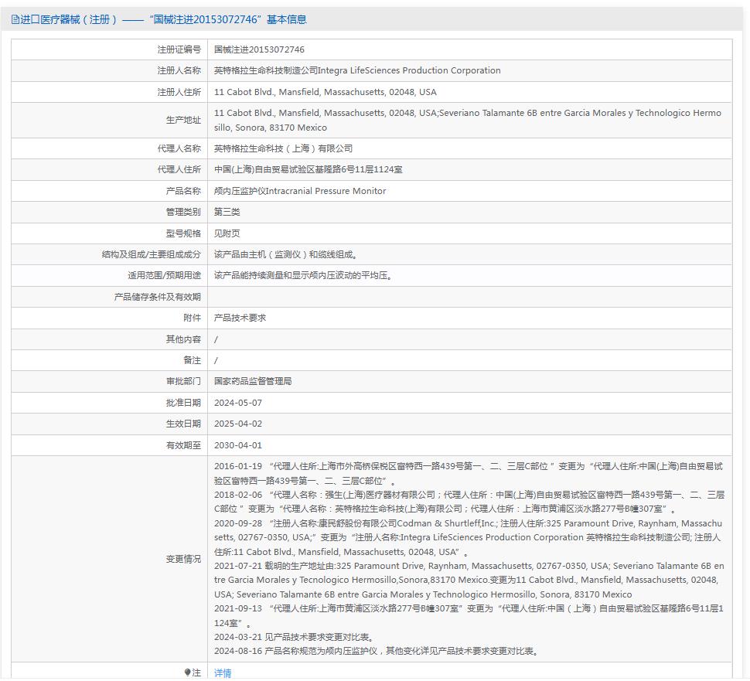Click the 注册人住所 label
Viewport: 750px width, 681px height.
point(179,92)
